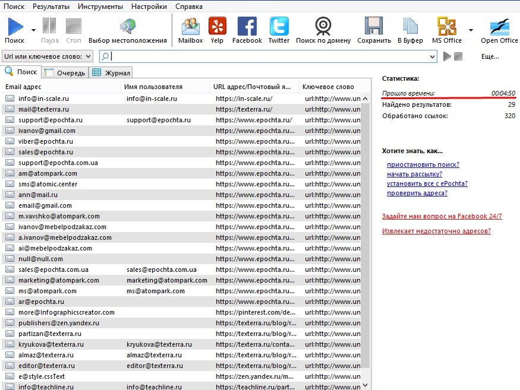This screenshot has height=390, width=520.
Task: Open Выбор местоположения globe icon
Action: click(128, 26)
